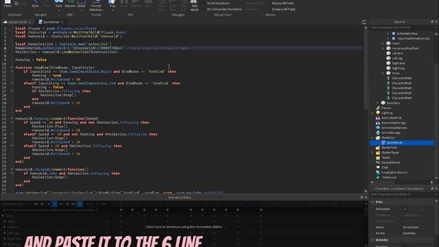This screenshot has height=247, width=439.
Task: Click On Unhandled Exceptions debug option
Action: pyautogui.click(x=224, y=9)
